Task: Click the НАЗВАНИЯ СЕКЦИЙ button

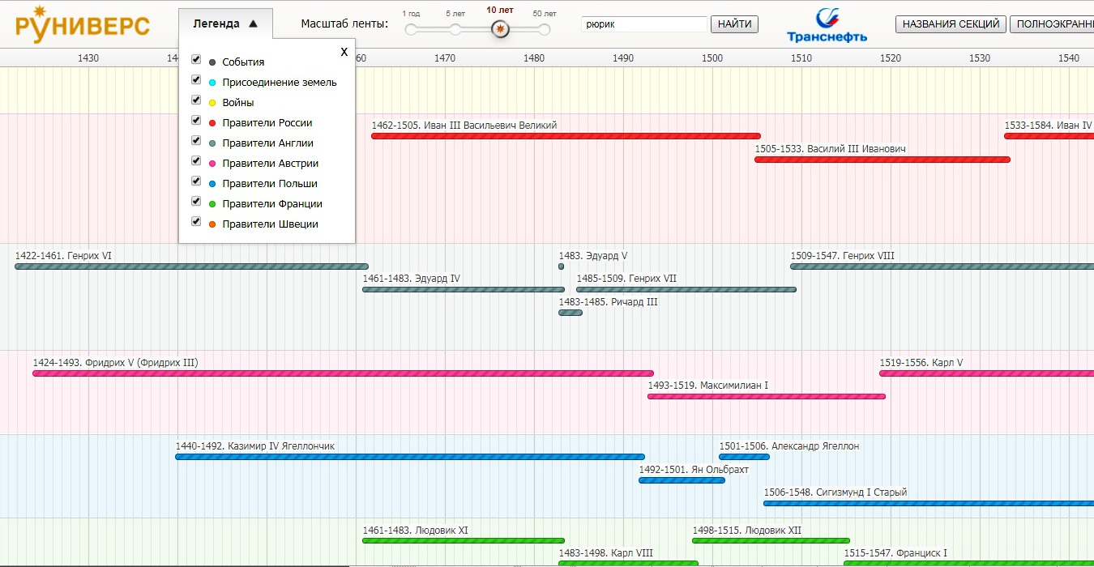Action: click(950, 24)
